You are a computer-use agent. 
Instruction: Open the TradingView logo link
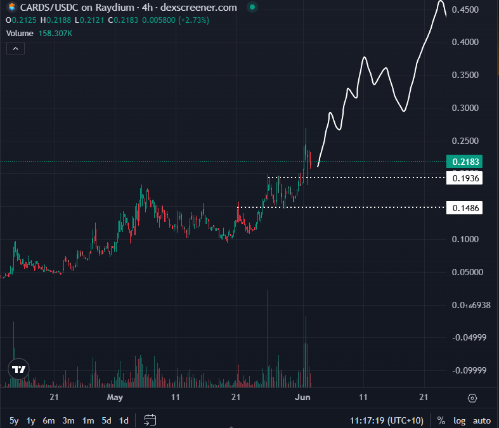(19, 369)
